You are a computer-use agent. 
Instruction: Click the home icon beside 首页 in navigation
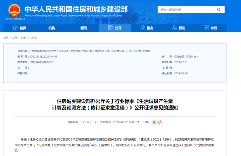click(15, 28)
